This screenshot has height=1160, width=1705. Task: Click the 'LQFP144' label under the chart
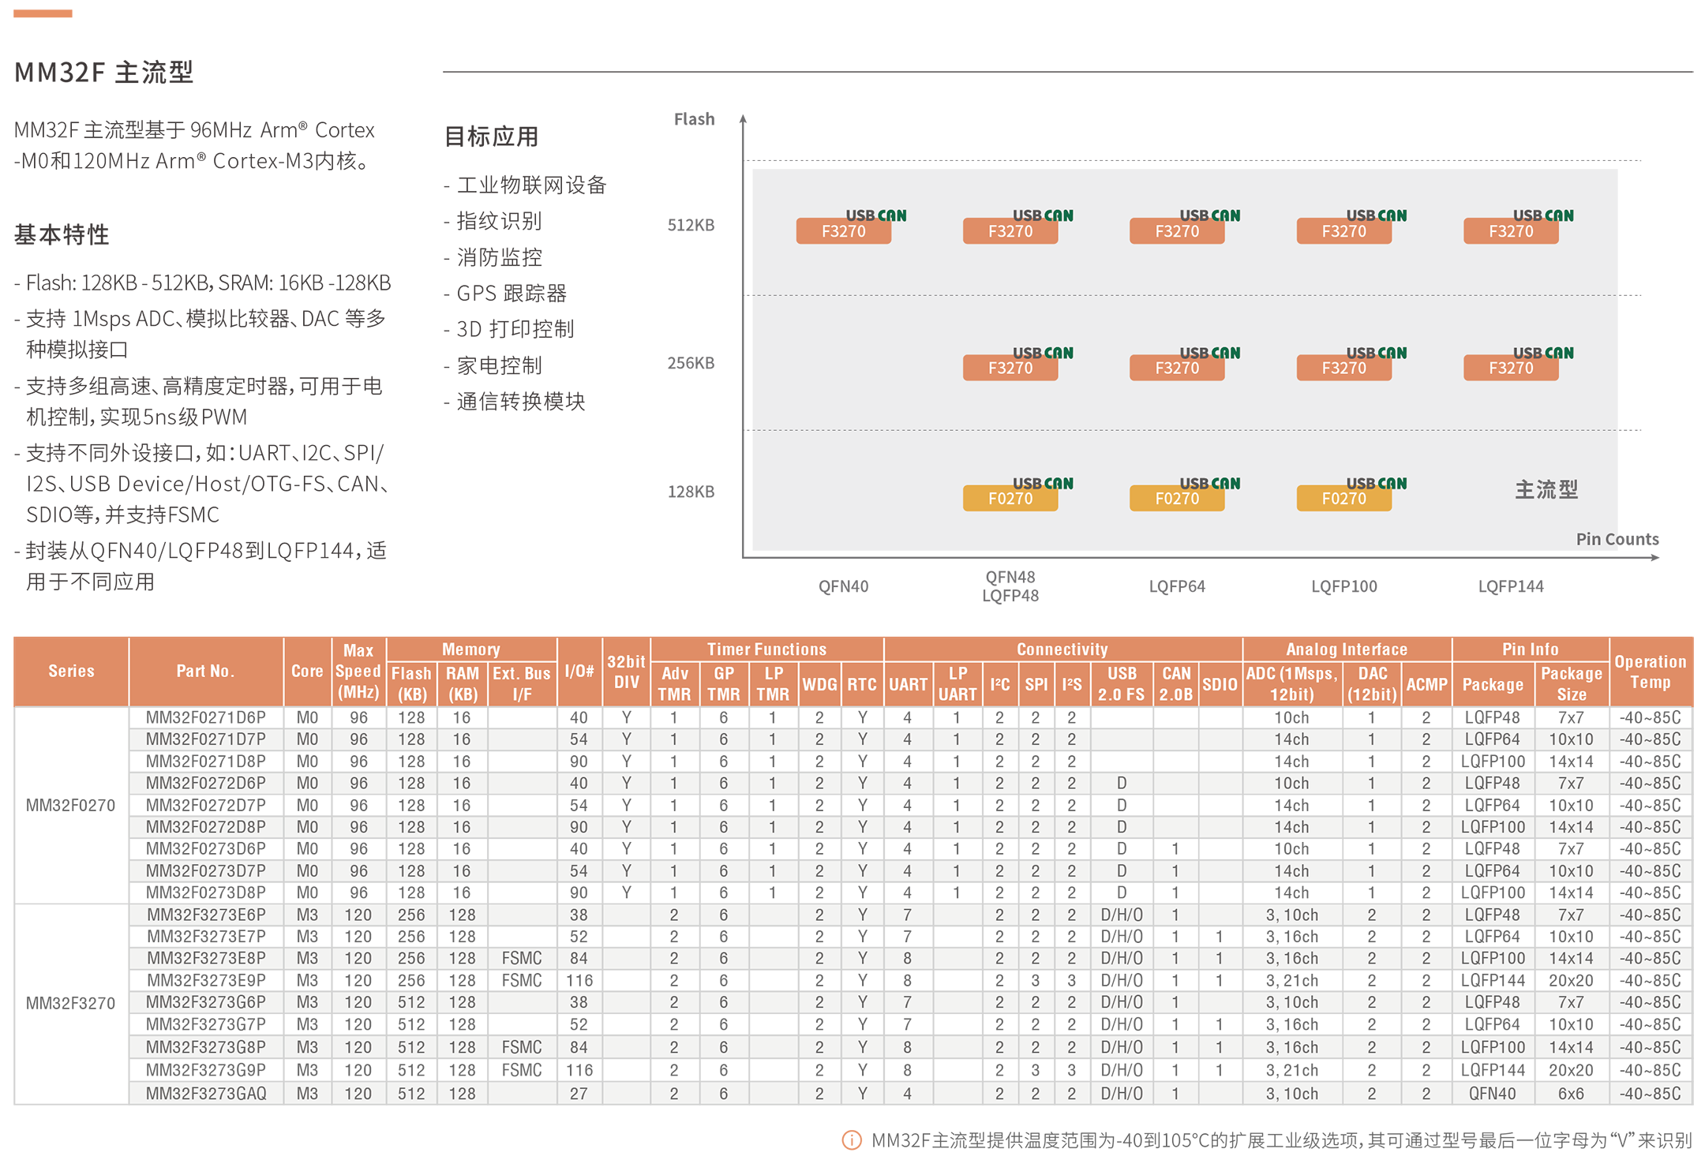(1511, 586)
